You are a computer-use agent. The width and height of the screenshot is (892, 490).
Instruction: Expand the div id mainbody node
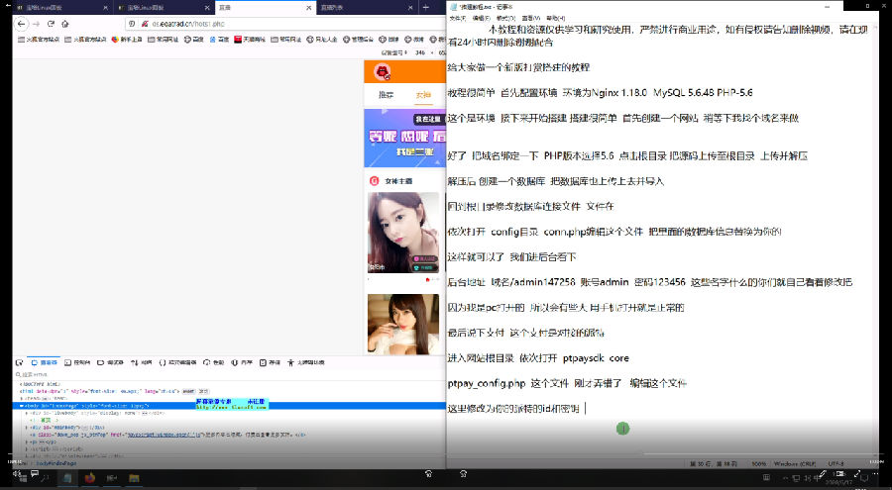(x=27, y=427)
